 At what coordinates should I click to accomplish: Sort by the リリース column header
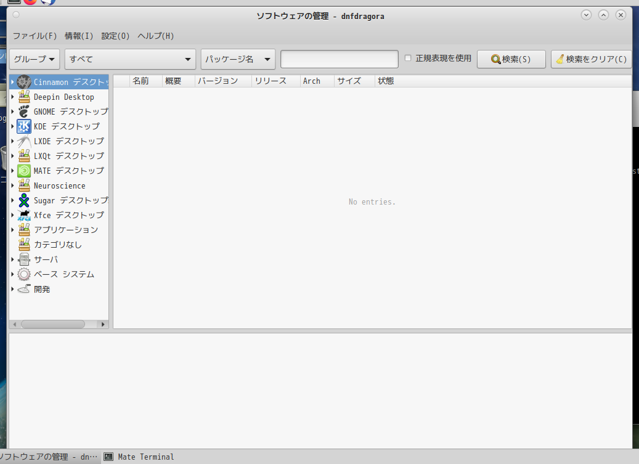(x=276, y=81)
